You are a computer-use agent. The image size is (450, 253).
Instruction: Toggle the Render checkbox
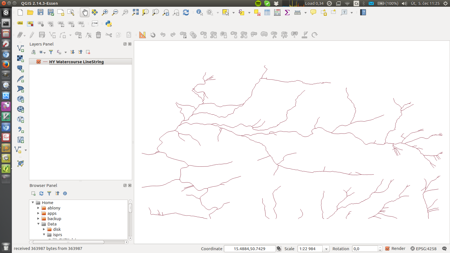point(388,249)
